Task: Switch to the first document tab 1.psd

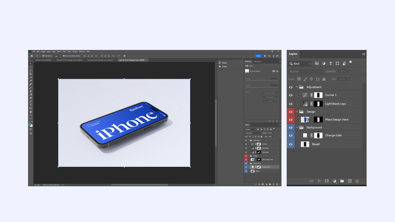Action: (x=43, y=60)
